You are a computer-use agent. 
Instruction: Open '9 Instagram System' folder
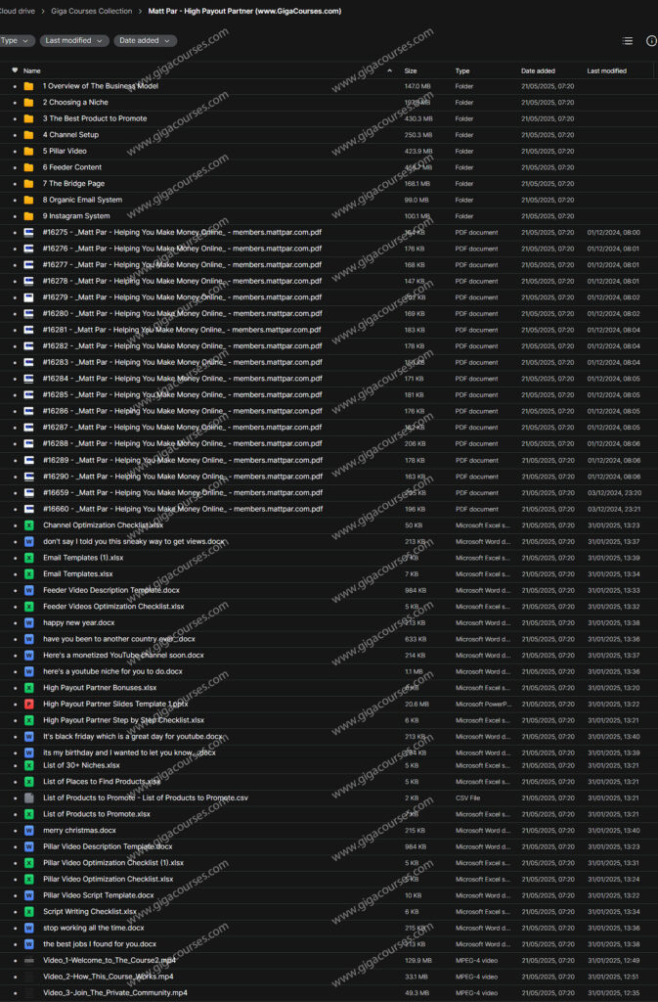point(76,216)
